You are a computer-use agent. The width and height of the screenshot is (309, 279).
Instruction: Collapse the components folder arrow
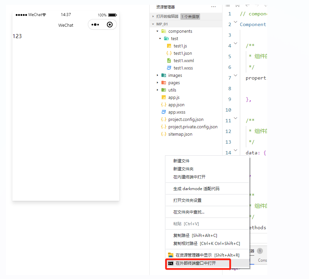coord(157,31)
